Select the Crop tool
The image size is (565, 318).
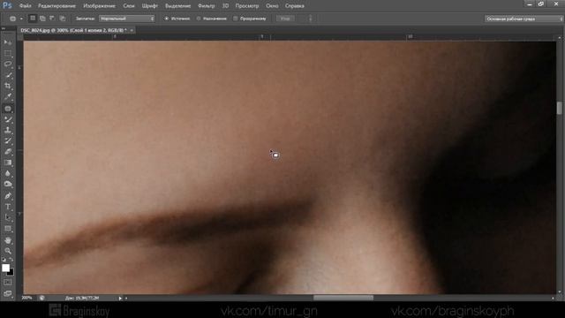[8, 87]
